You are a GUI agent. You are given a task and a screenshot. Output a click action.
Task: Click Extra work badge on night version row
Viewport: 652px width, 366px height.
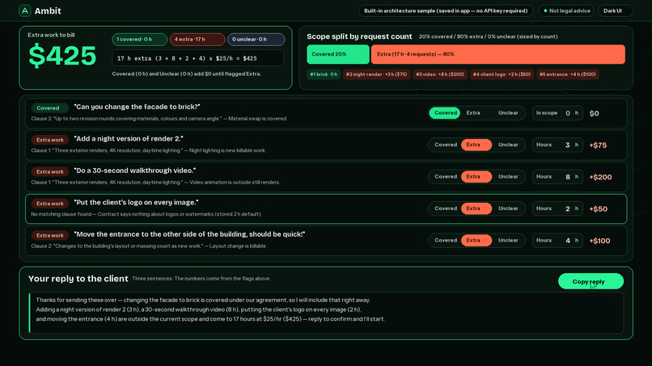pos(49,140)
